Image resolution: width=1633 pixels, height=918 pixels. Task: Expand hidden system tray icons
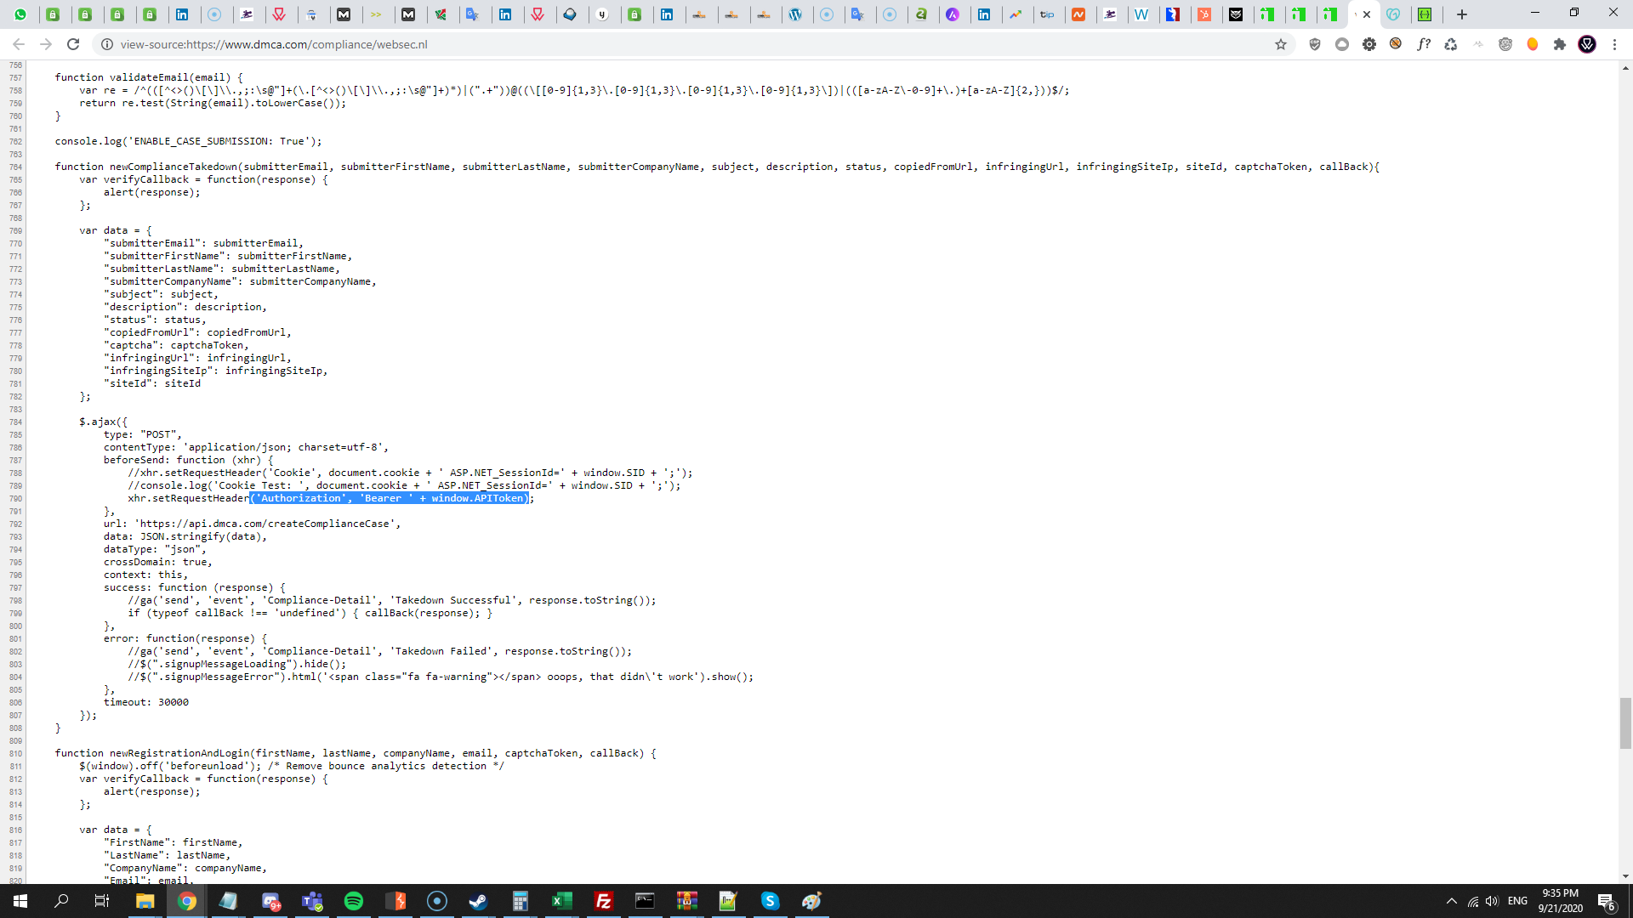(1451, 901)
